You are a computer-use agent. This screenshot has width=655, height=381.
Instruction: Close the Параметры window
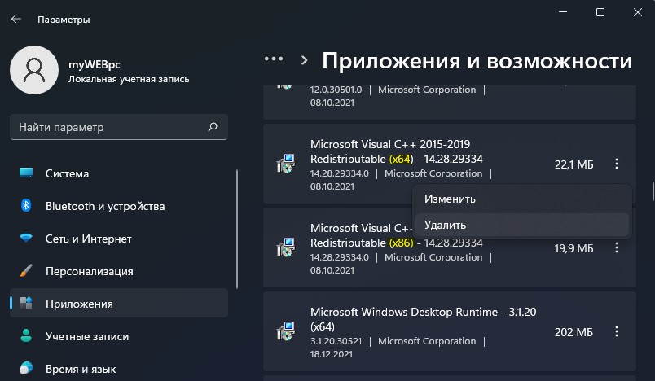point(637,12)
